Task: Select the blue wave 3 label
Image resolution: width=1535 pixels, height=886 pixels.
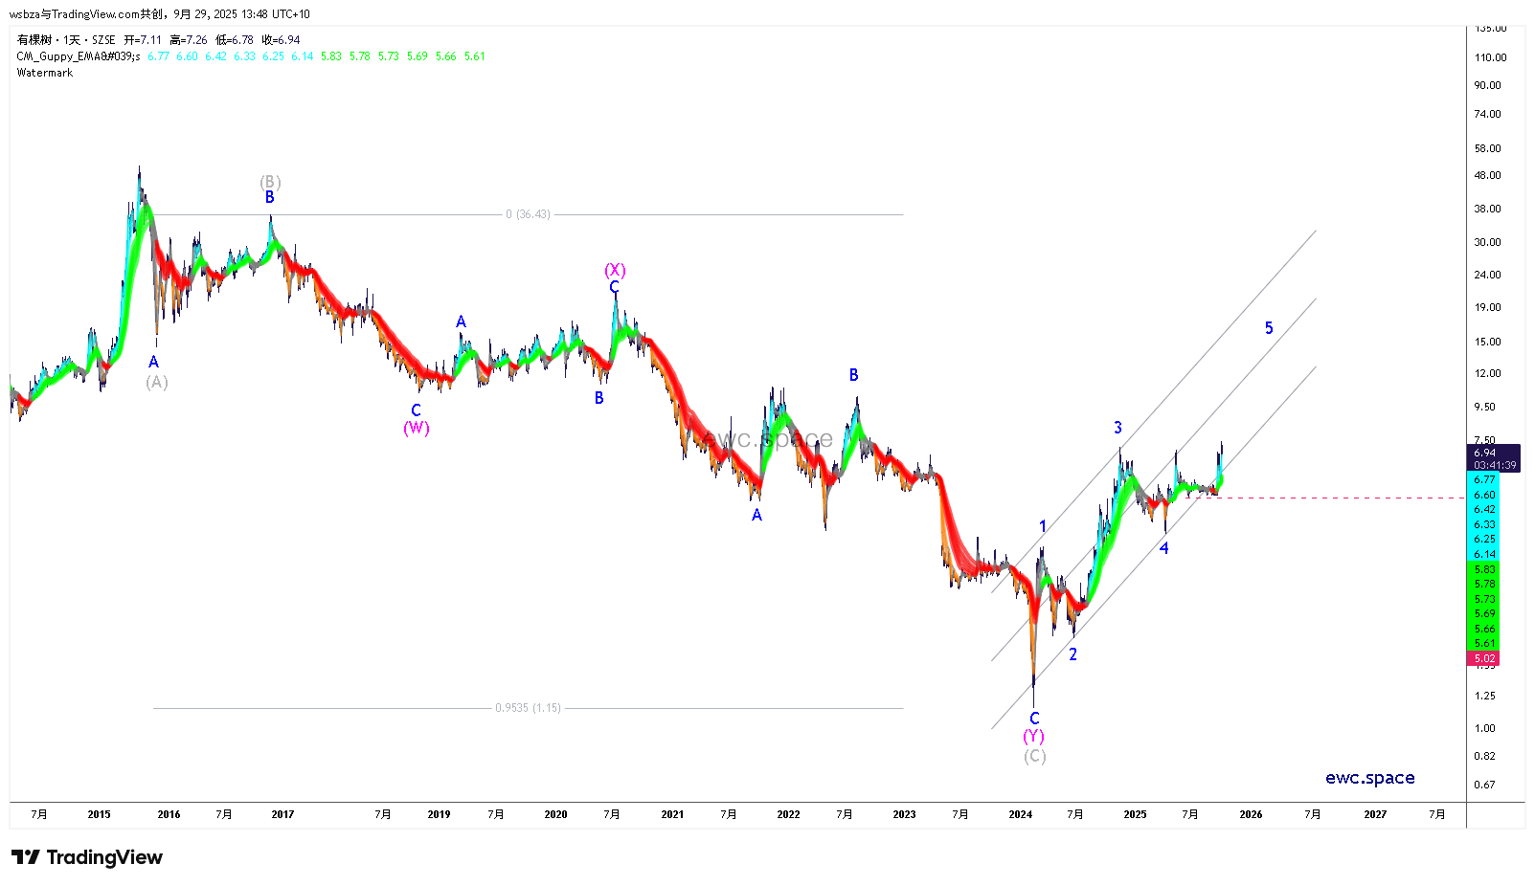Action: pos(1117,428)
